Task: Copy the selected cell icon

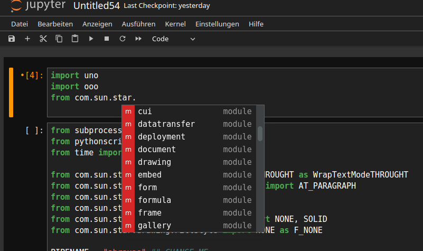Action: coord(59,39)
